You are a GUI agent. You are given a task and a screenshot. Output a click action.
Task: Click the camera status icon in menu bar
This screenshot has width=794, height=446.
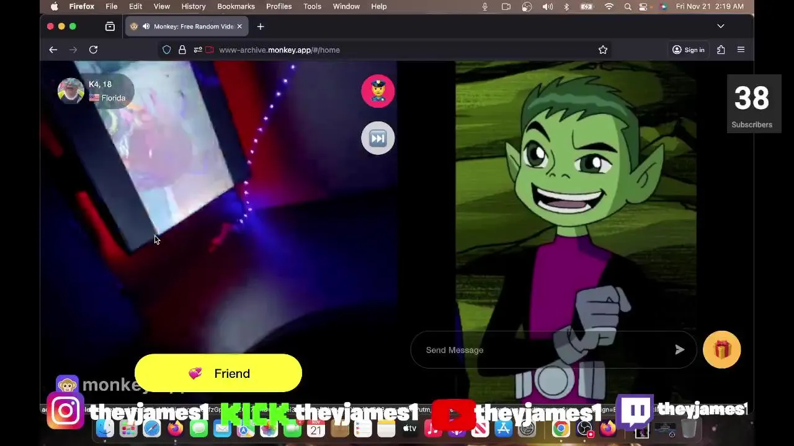coord(506,6)
